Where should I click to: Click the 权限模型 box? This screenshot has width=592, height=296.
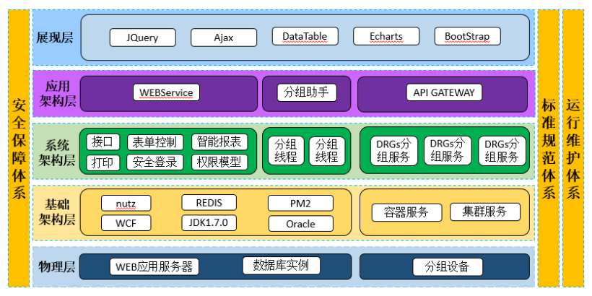click(219, 162)
